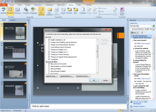Switch to the Slide Show tab
The width and height of the screenshot is (156, 112).
pyautogui.click(x=61, y=5)
